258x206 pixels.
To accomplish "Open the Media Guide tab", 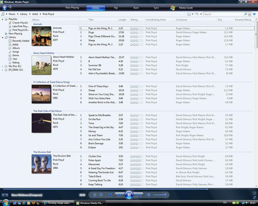I will click(186, 8).
